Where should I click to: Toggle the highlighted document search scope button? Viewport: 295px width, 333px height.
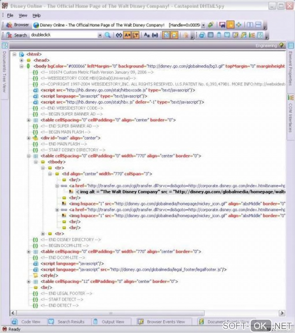click(166, 35)
